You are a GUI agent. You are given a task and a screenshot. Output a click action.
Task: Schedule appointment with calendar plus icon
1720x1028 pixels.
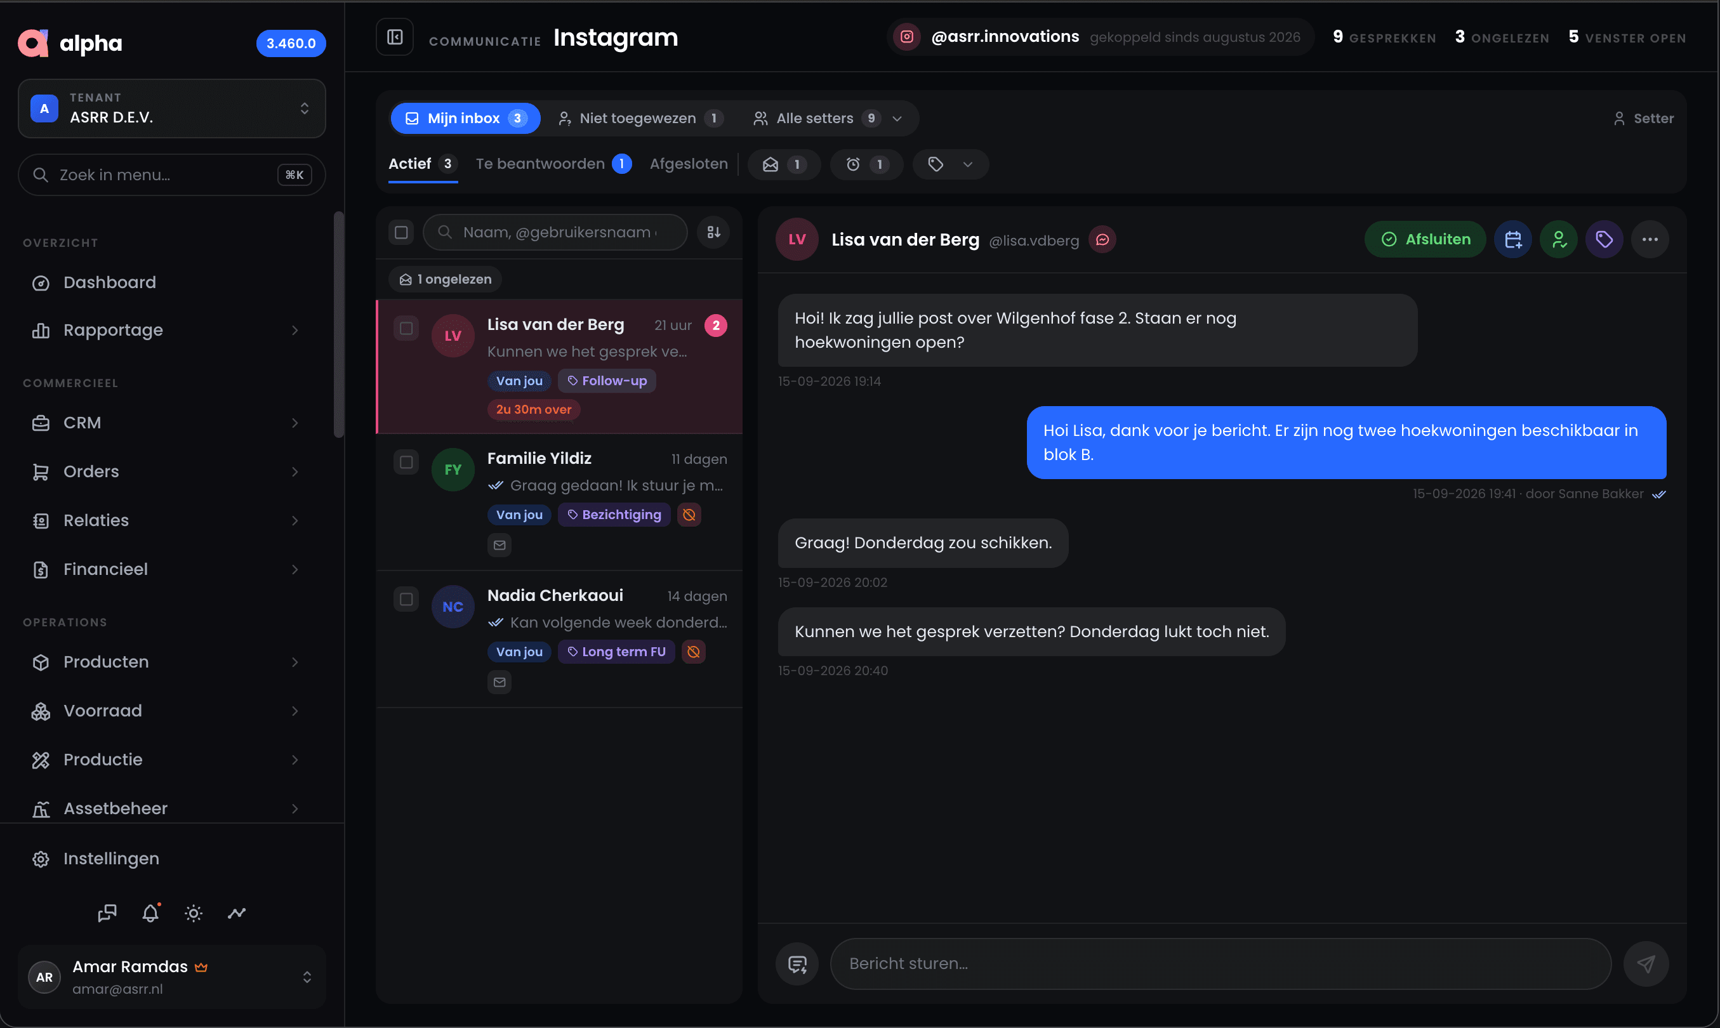tap(1513, 240)
